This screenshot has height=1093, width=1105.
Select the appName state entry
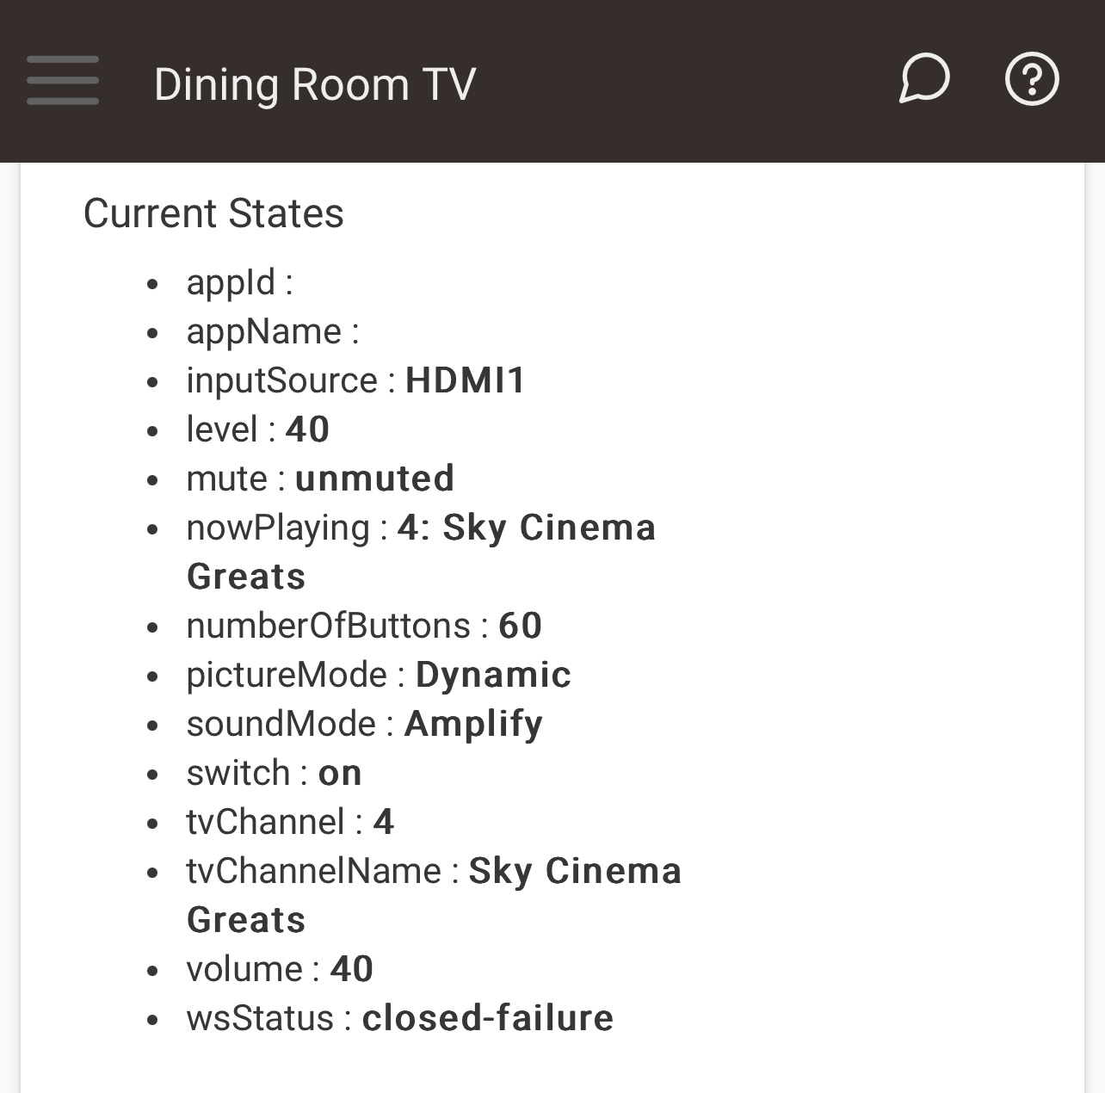tap(273, 331)
